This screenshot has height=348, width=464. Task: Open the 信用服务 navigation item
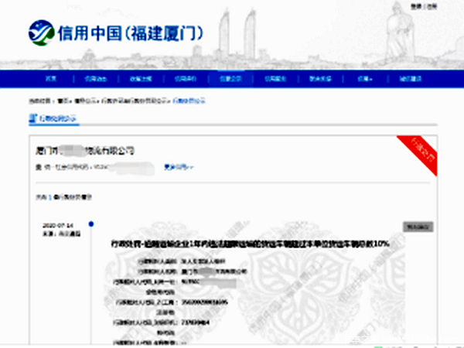pos(275,79)
